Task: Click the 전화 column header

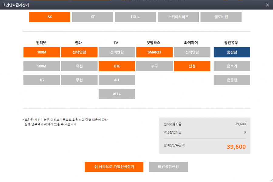Action: [78, 43]
